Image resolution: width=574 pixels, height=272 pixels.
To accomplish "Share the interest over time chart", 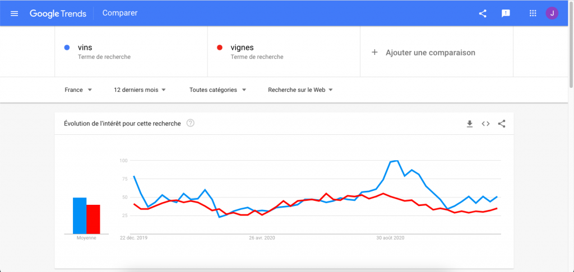I will point(502,124).
